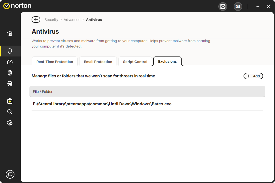Select the Exclusions tab
The width and height of the screenshot is (275, 183).
(x=167, y=61)
